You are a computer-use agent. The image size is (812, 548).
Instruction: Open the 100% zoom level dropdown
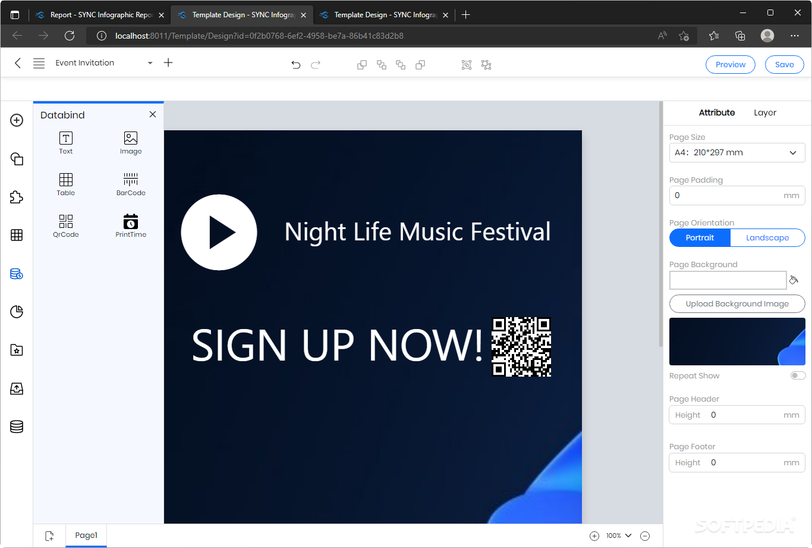point(619,536)
